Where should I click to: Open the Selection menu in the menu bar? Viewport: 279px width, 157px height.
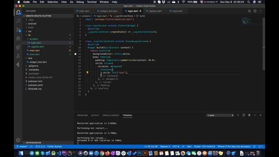(x=53, y=2)
